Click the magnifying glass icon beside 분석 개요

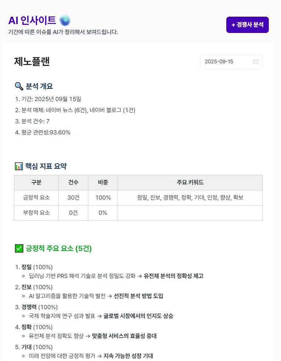click(x=19, y=86)
